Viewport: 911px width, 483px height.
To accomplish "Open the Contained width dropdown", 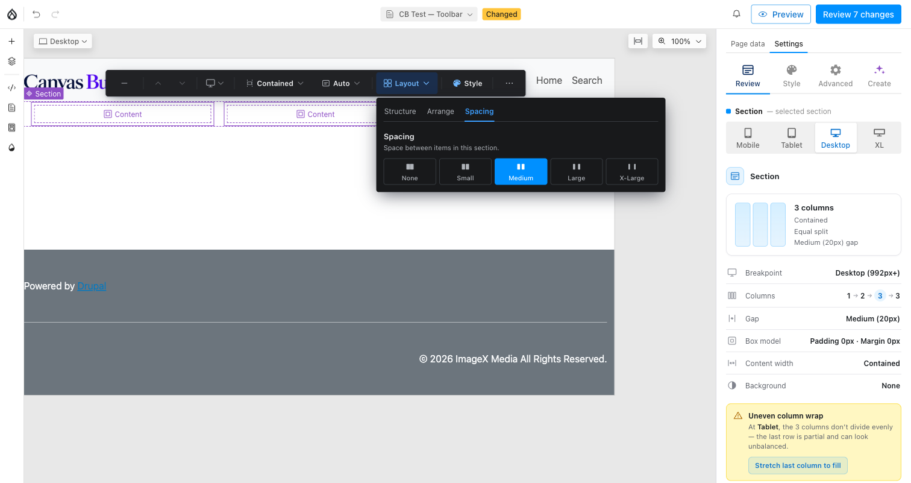I will (275, 83).
